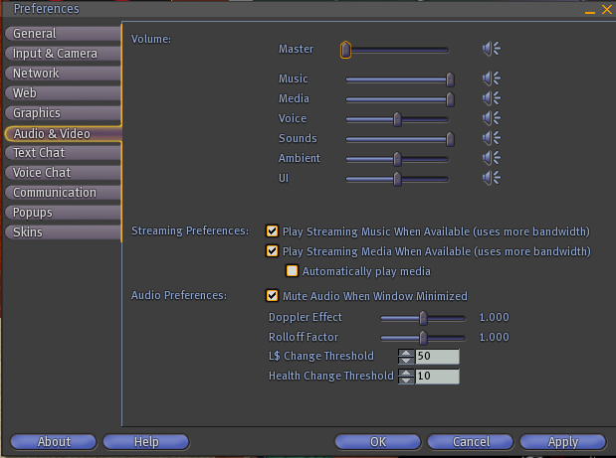The width and height of the screenshot is (616, 458).
Task: Switch to the Network tab
Action: 63,74
